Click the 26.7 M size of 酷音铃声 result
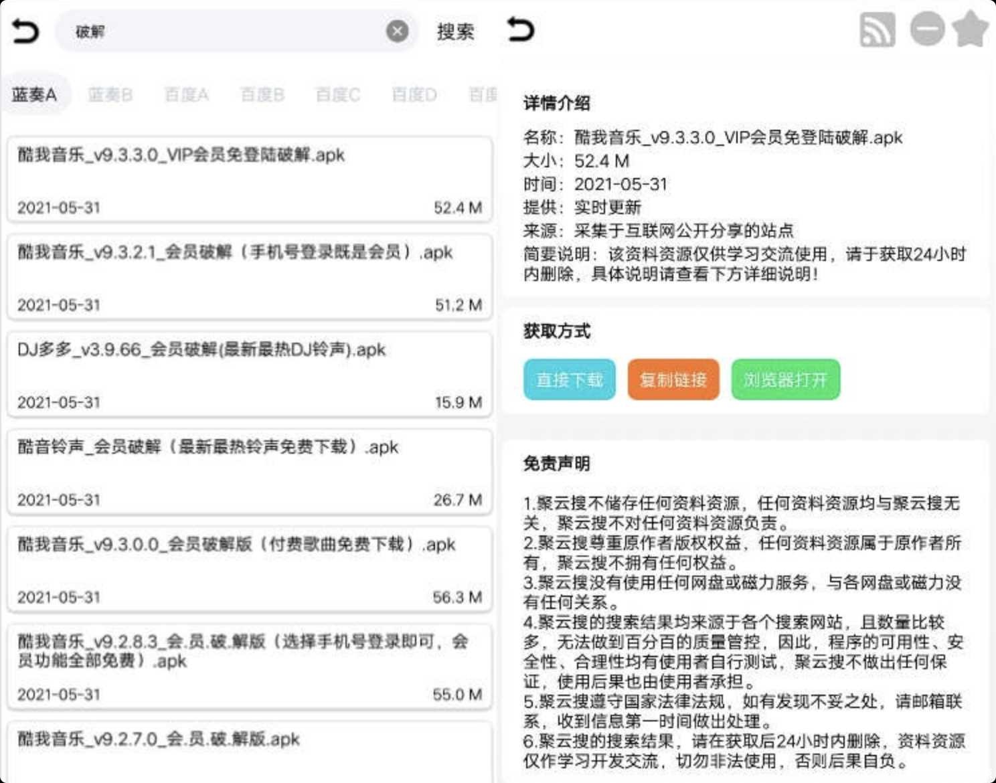The width and height of the screenshot is (996, 783). 458,500
